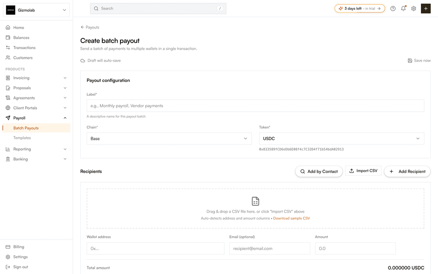438x274 pixels.
Task: Click the Invoicing dollar icon
Action: pyautogui.click(x=8, y=78)
